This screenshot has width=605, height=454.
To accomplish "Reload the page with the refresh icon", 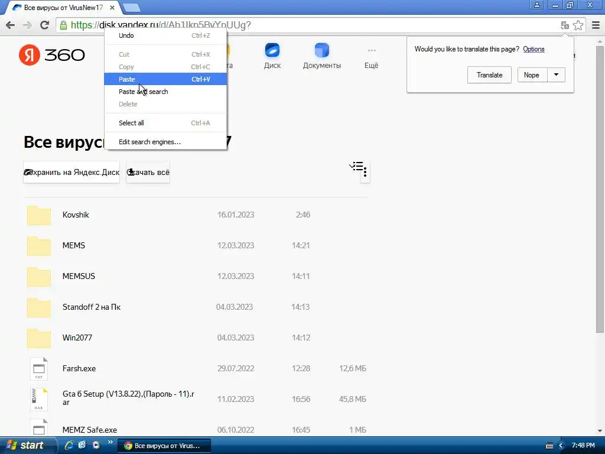I will pos(44,25).
